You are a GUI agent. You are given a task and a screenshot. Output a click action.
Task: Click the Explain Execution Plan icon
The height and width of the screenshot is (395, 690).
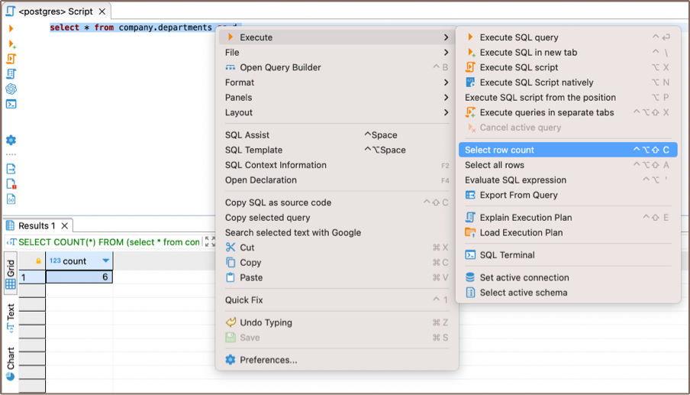[x=470, y=218]
